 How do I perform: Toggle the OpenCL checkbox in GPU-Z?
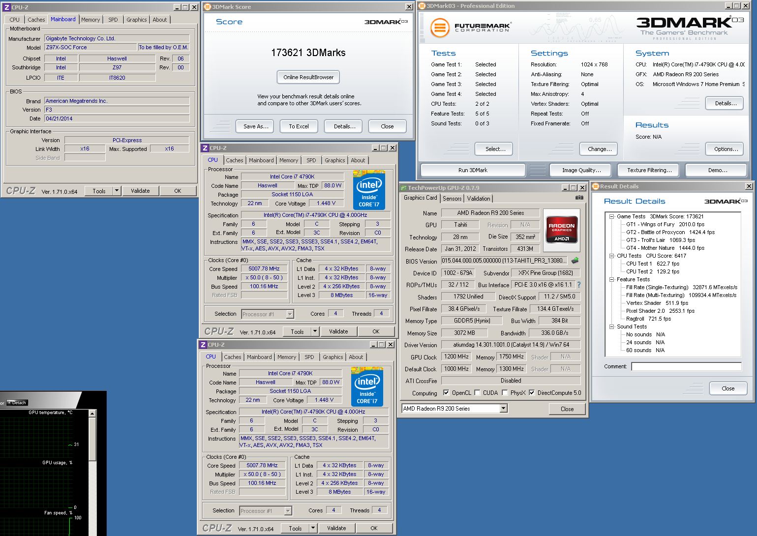[x=446, y=393]
